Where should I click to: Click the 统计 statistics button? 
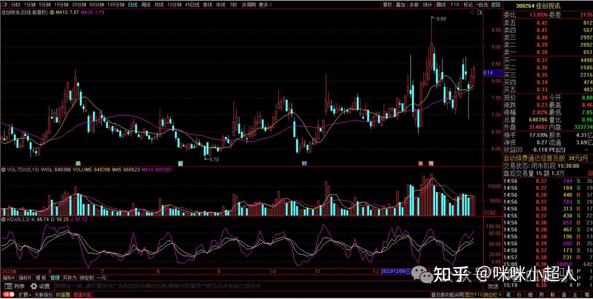[427, 5]
